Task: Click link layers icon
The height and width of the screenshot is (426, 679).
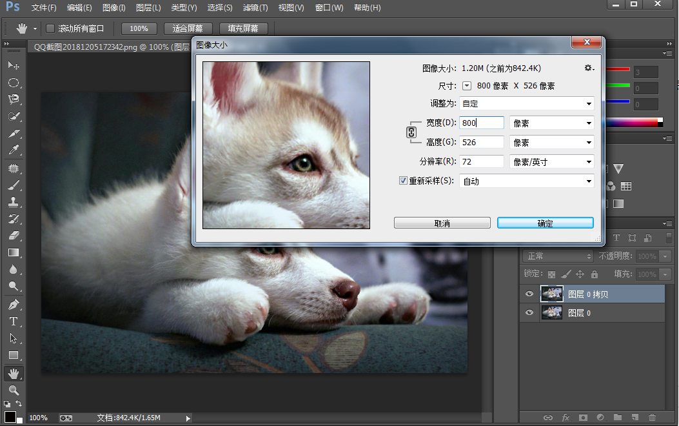Action: (x=548, y=418)
